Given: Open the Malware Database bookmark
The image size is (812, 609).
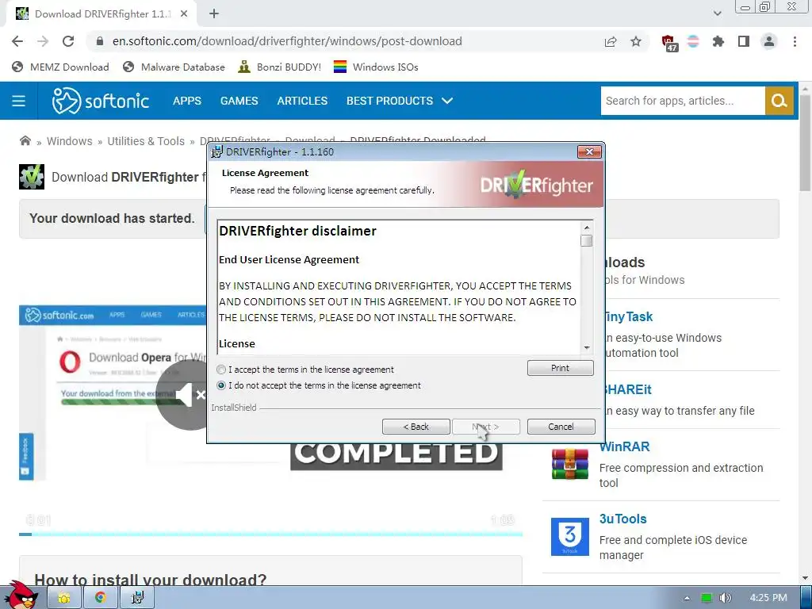Looking at the screenshot, I should click(x=174, y=67).
